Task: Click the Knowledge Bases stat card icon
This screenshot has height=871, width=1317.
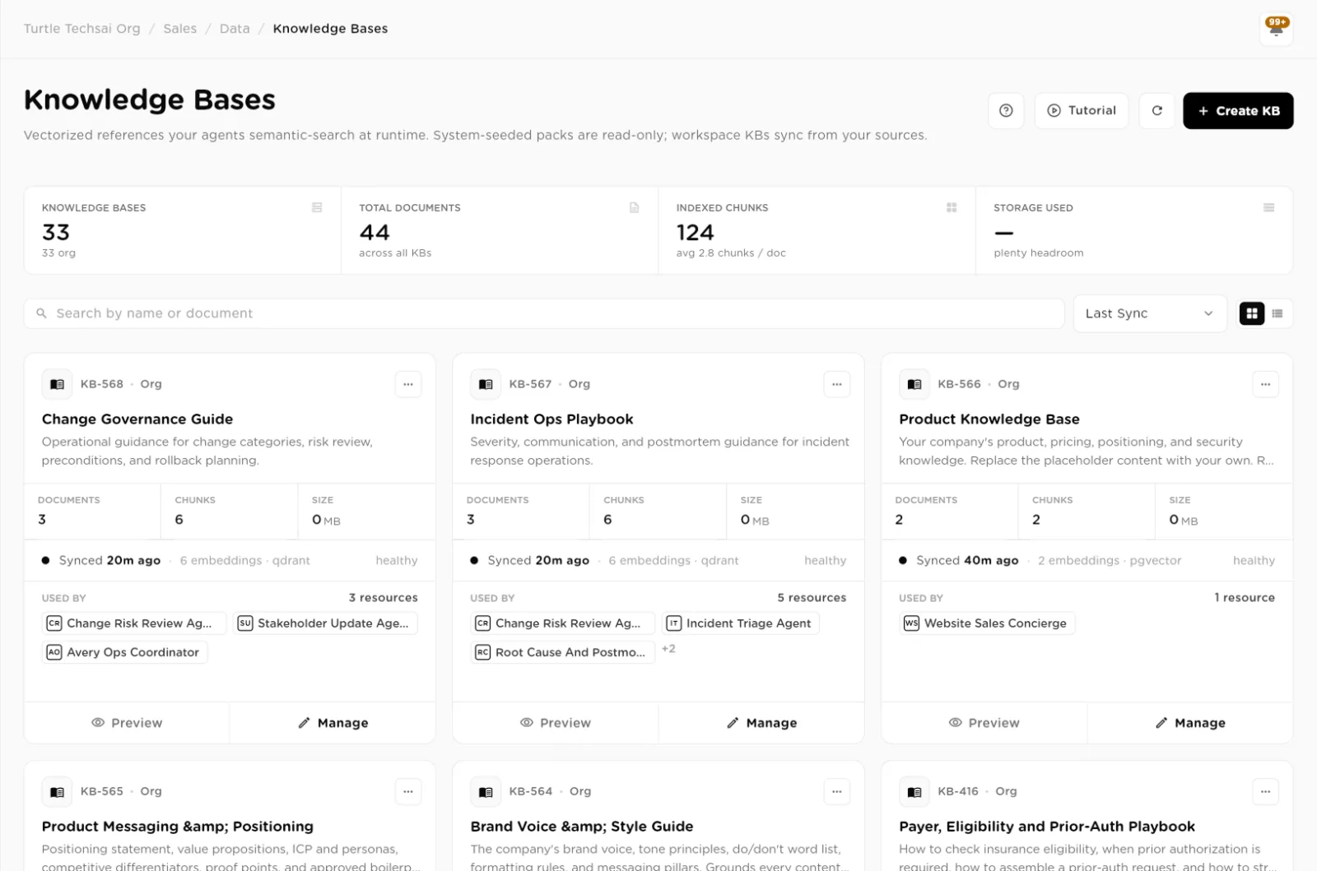Action: click(317, 207)
